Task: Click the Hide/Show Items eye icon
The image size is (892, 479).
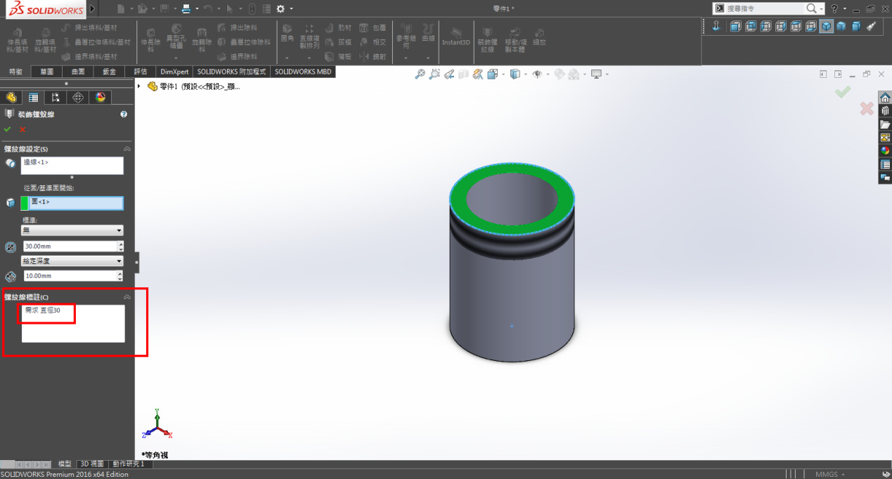Action: [x=537, y=74]
